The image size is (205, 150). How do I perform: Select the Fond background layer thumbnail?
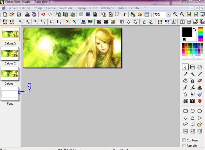[10, 94]
